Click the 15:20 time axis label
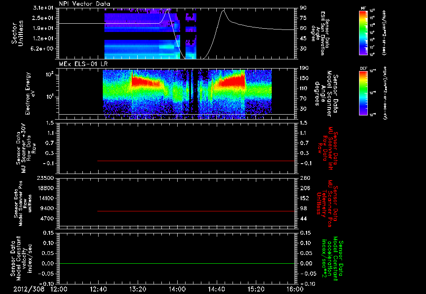Screen dimensions: 426x294 pyautogui.click(x=256, y=289)
